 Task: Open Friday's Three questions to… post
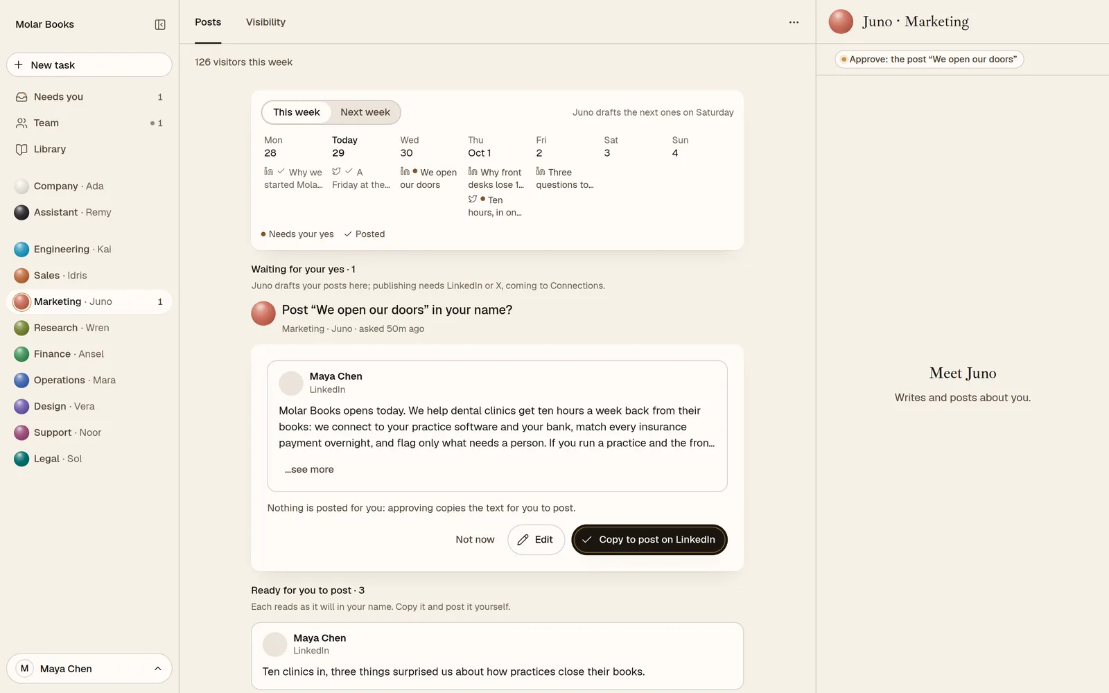coord(564,178)
